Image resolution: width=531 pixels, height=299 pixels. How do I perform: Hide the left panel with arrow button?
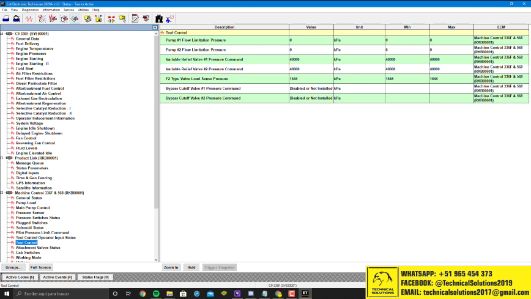click(x=155, y=28)
